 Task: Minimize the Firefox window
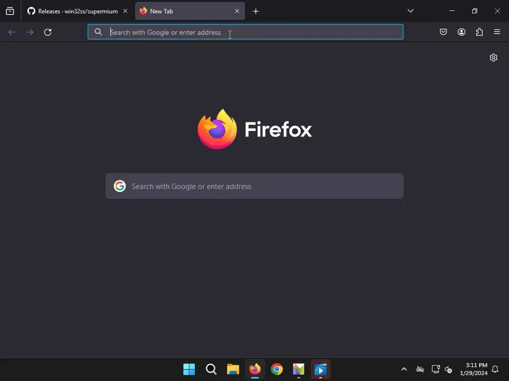452,11
